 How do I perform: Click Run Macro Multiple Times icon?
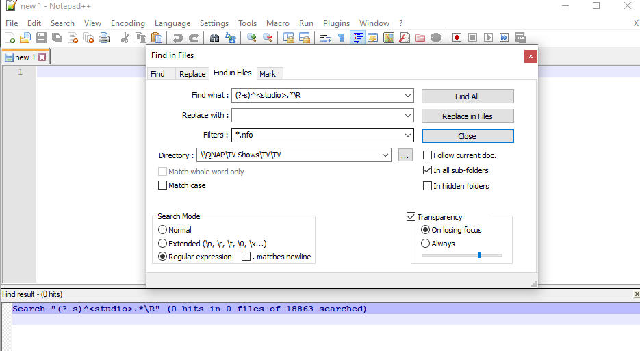[504, 38]
